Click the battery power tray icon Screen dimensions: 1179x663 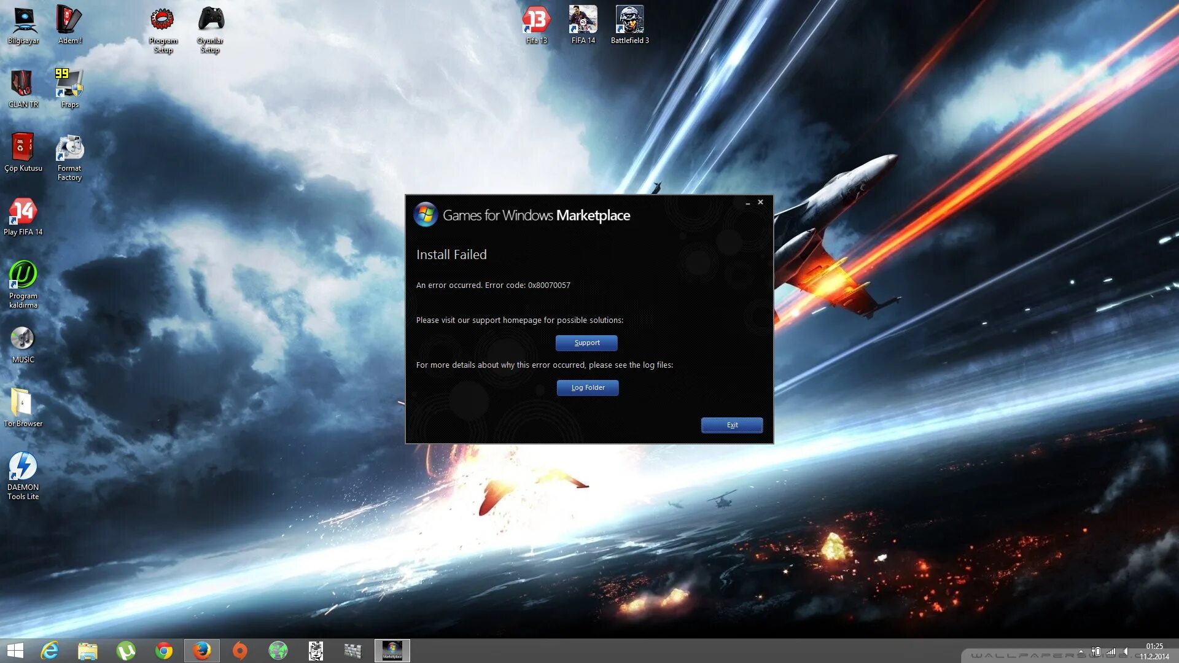tap(1096, 651)
